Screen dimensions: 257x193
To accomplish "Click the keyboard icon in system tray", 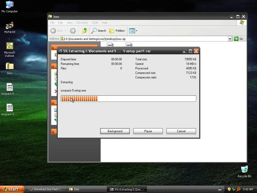I will coord(220,189).
